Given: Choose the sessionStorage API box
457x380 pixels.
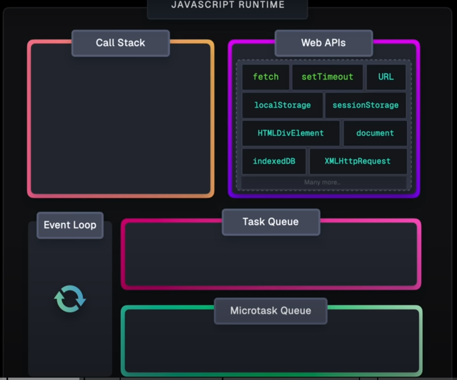Looking at the screenshot, I should coord(365,105).
